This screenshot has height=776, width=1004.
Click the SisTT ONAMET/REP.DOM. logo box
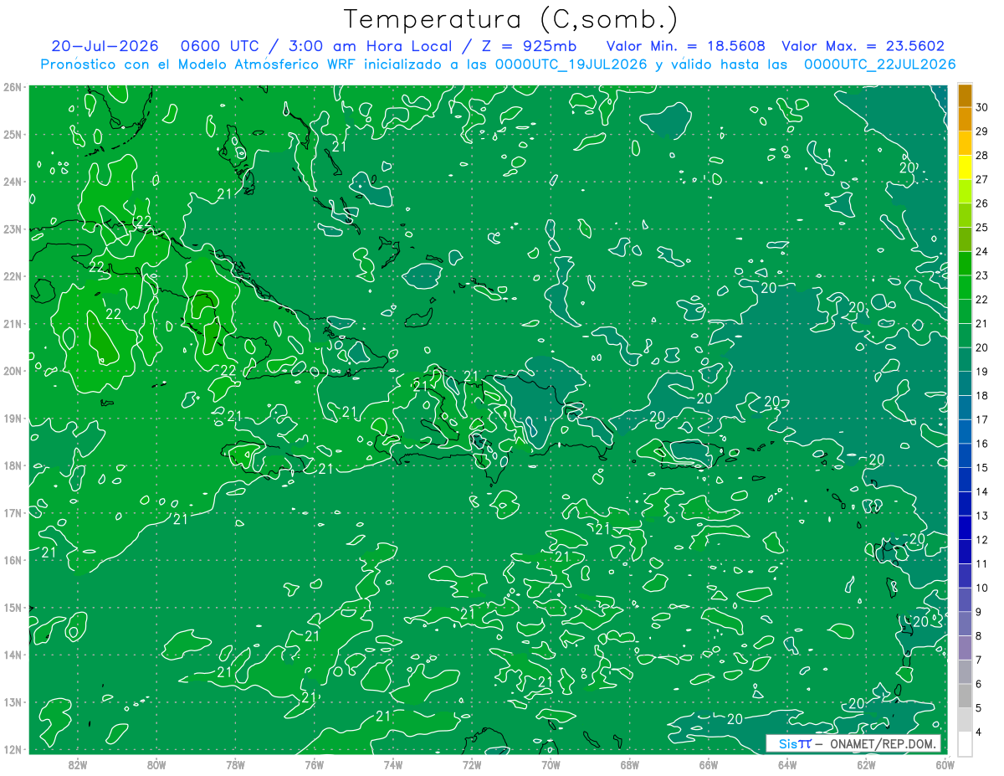853,743
